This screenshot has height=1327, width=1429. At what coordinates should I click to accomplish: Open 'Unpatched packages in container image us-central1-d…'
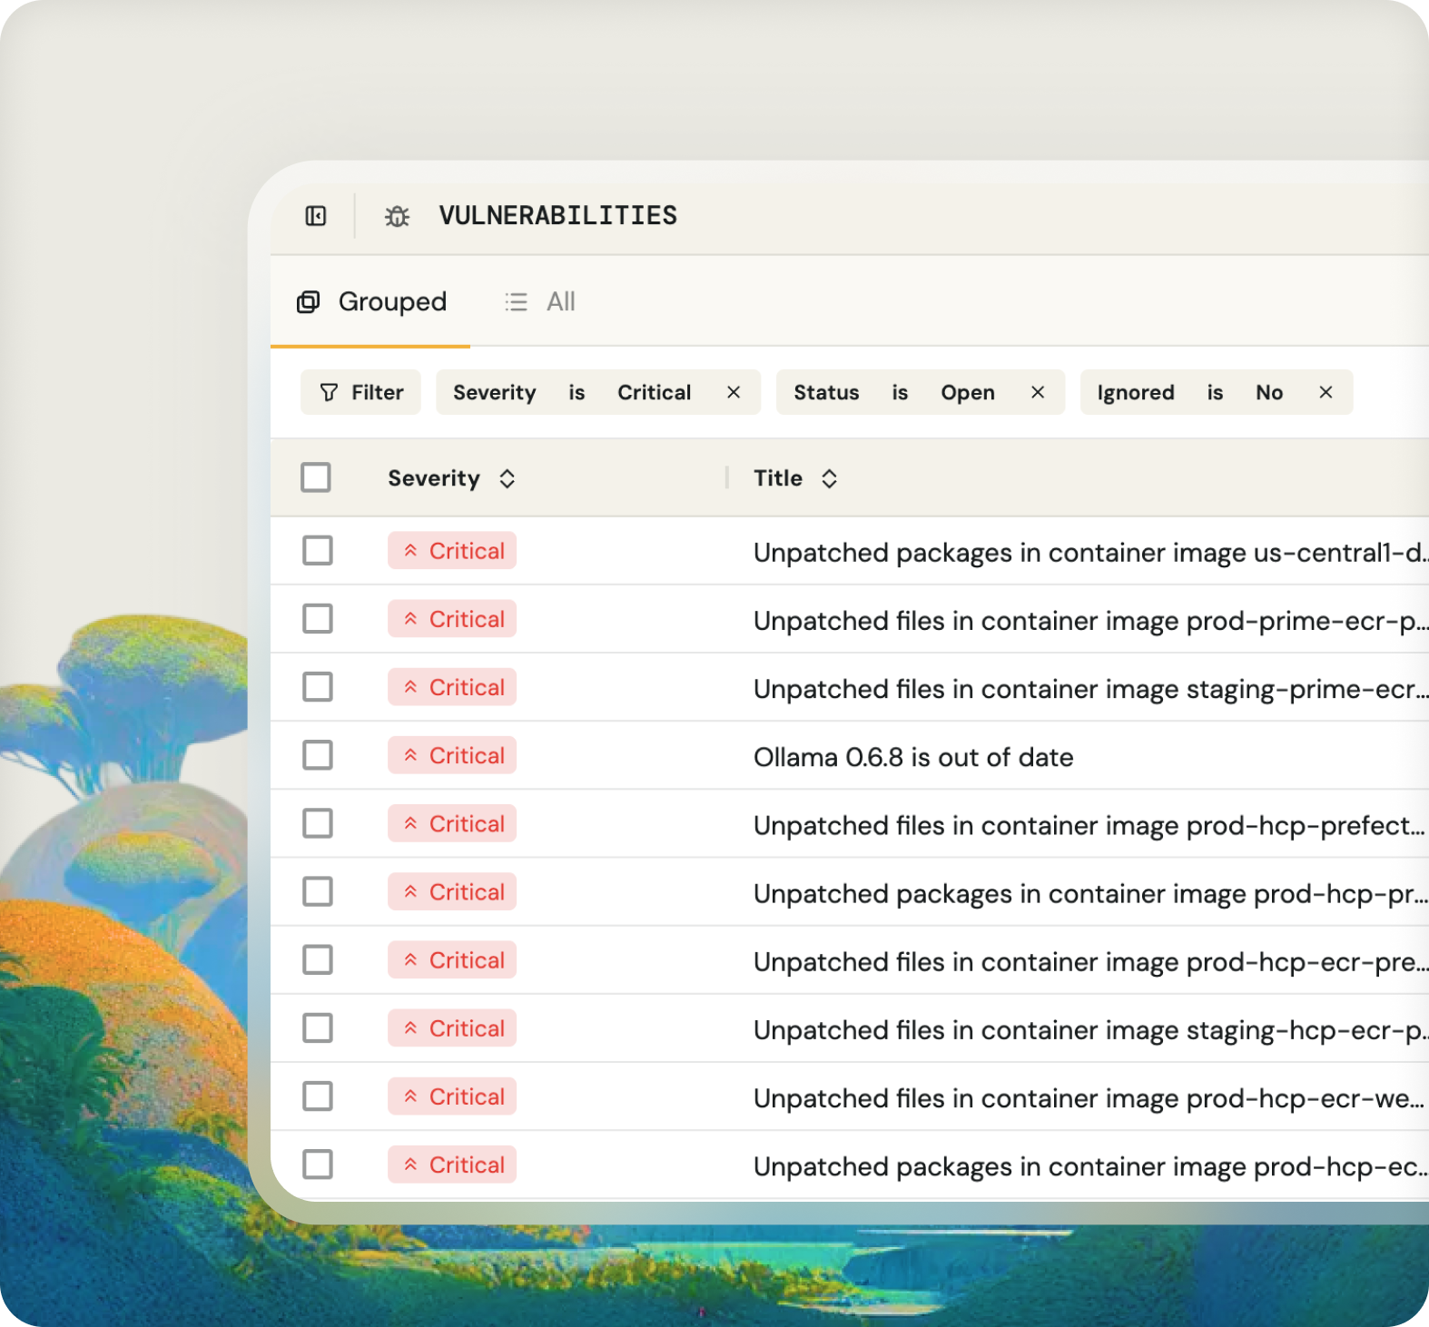pyautogui.click(x=1090, y=553)
